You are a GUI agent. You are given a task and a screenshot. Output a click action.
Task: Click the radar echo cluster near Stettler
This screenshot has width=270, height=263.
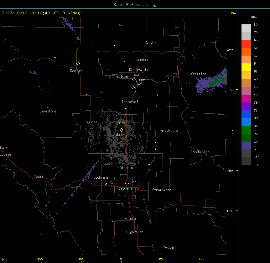[211, 81]
